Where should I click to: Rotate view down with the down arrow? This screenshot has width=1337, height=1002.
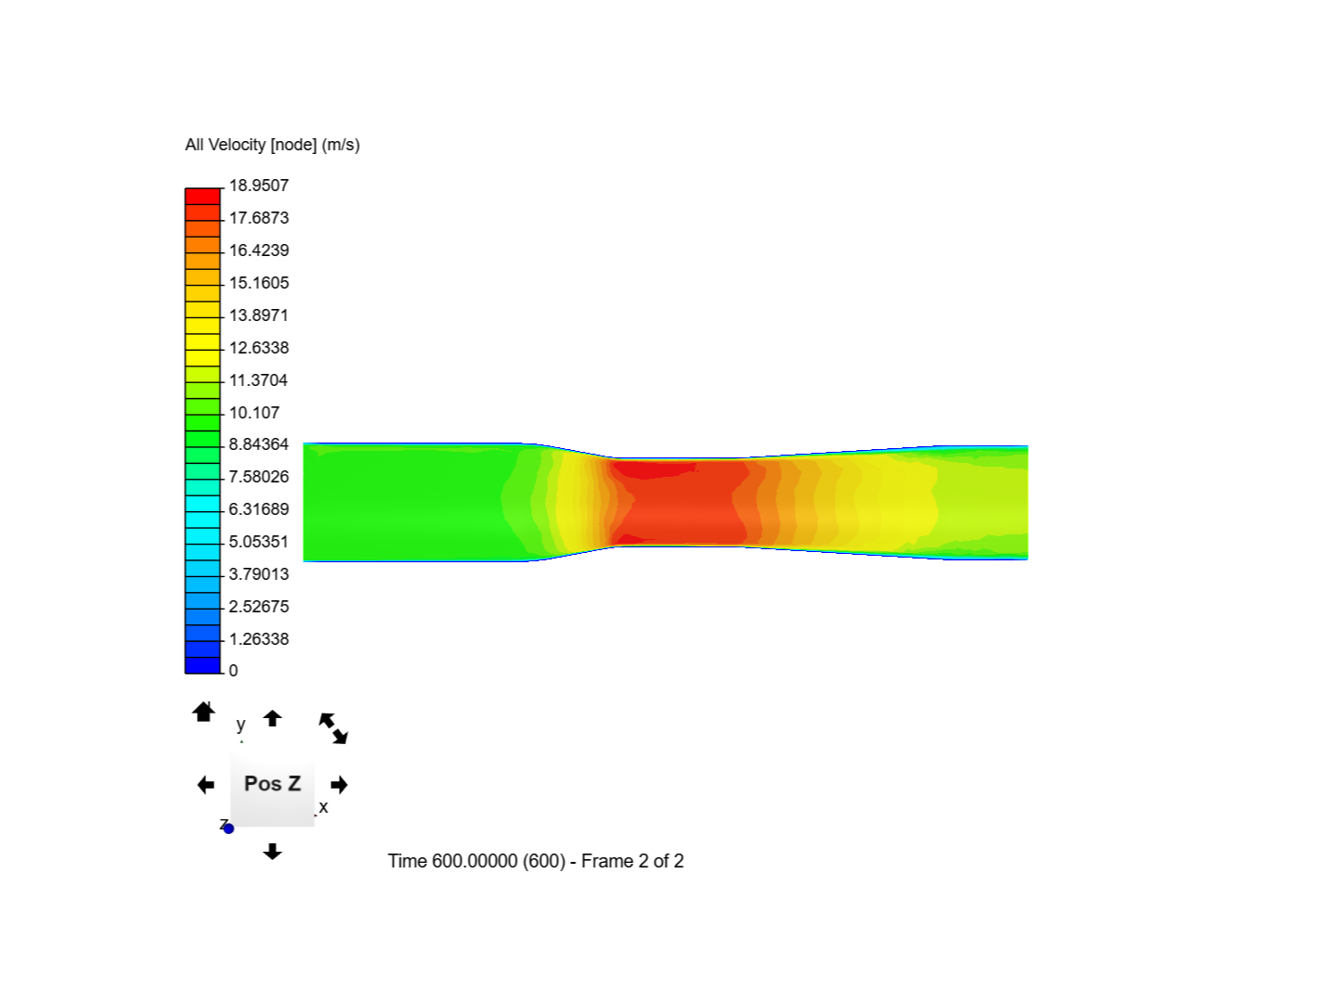click(x=272, y=852)
